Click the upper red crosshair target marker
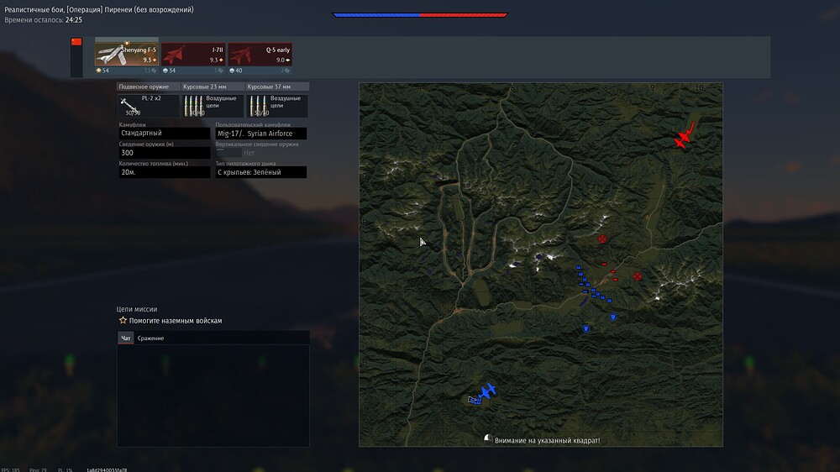 602,239
